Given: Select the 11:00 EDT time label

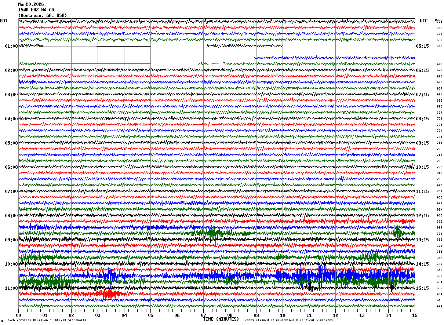Looking at the screenshot, I should (x=11, y=288).
